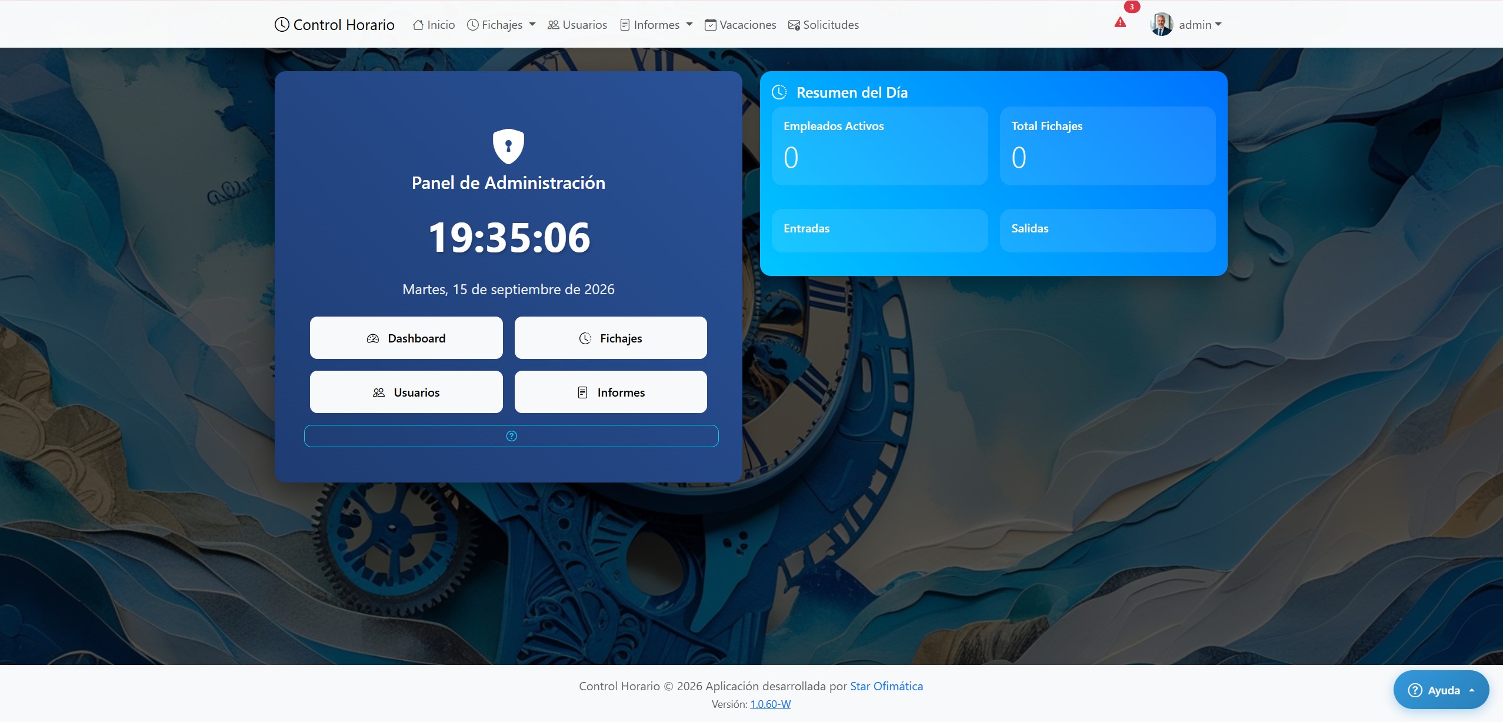Click the Fichajes panel button
Viewport: 1503px width, 722px height.
tap(611, 338)
